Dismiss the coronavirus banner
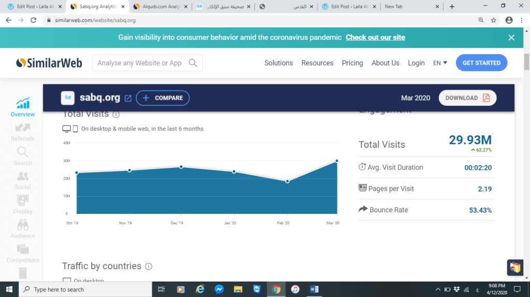Image resolution: width=530 pixels, height=297 pixels. (x=511, y=38)
